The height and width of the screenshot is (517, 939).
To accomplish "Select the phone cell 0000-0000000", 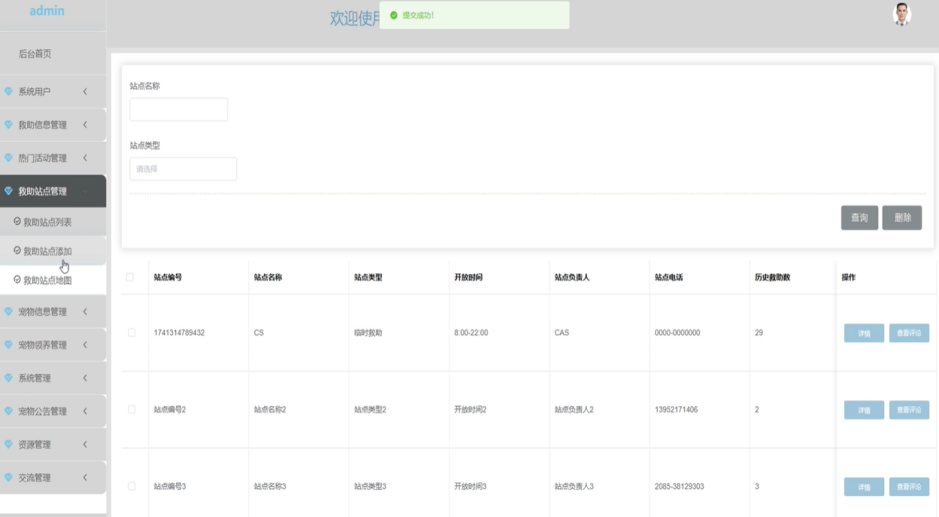I will [x=677, y=332].
